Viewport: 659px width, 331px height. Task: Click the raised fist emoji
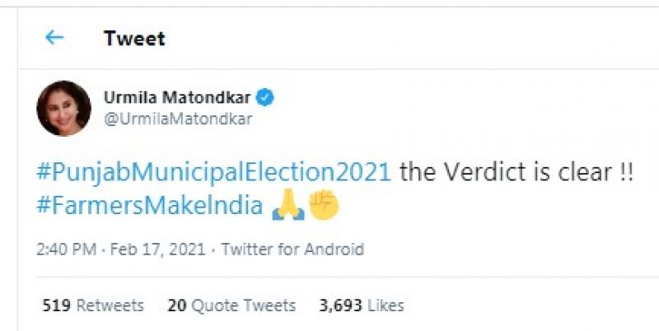point(324,206)
